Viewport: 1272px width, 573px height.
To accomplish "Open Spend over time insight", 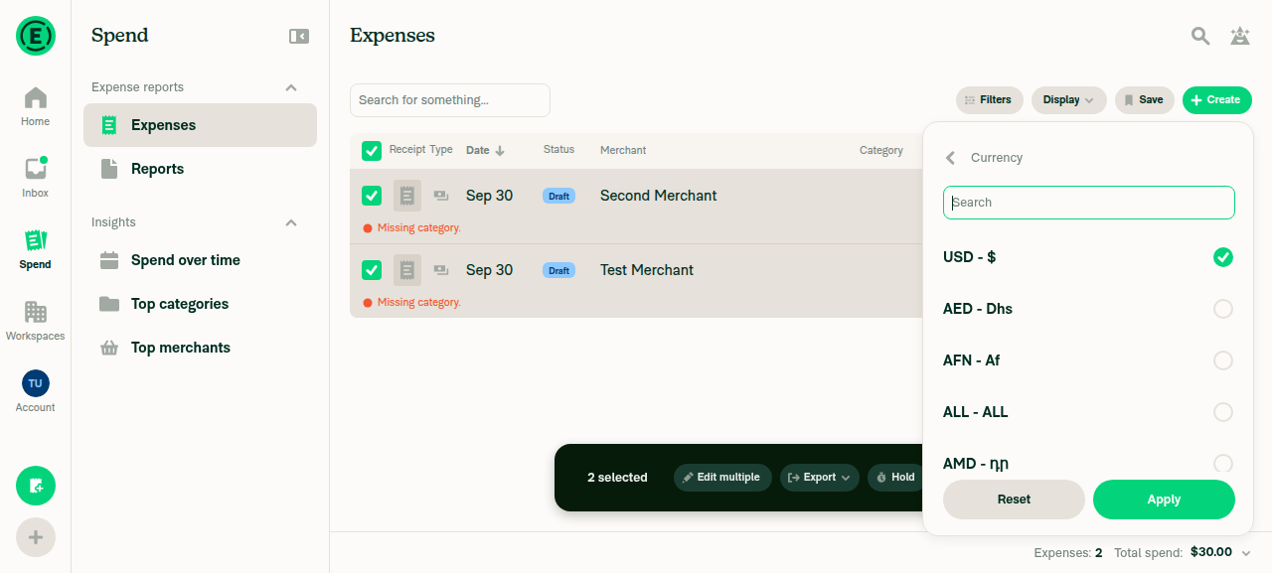I will (x=200, y=260).
